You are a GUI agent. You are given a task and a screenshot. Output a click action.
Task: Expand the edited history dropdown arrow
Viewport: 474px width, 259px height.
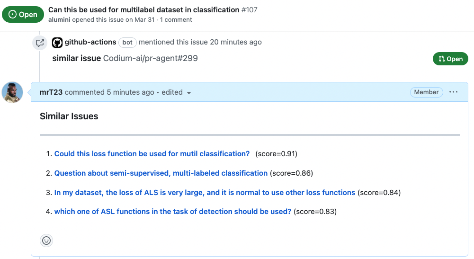[x=189, y=93]
